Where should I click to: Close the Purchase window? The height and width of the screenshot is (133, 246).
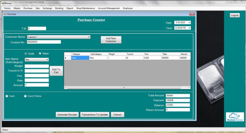click(x=192, y=14)
